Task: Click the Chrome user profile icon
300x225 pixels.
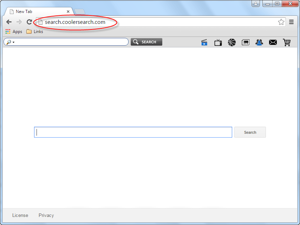Action: tap(256, 4)
